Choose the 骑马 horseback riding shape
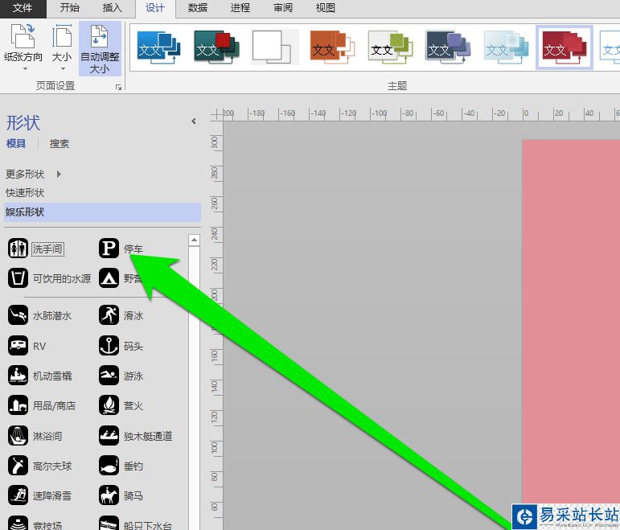Viewport: 620px width, 530px height. (x=121, y=495)
